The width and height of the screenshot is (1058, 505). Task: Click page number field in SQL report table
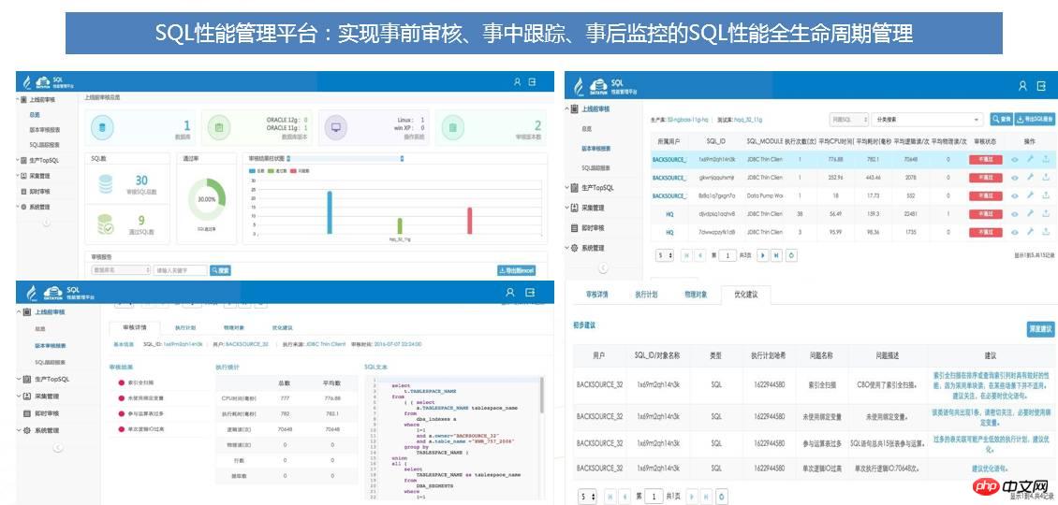click(727, 256)
